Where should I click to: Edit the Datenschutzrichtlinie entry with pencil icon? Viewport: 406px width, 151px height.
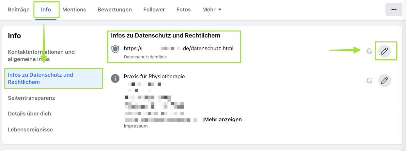click(384, 51)
